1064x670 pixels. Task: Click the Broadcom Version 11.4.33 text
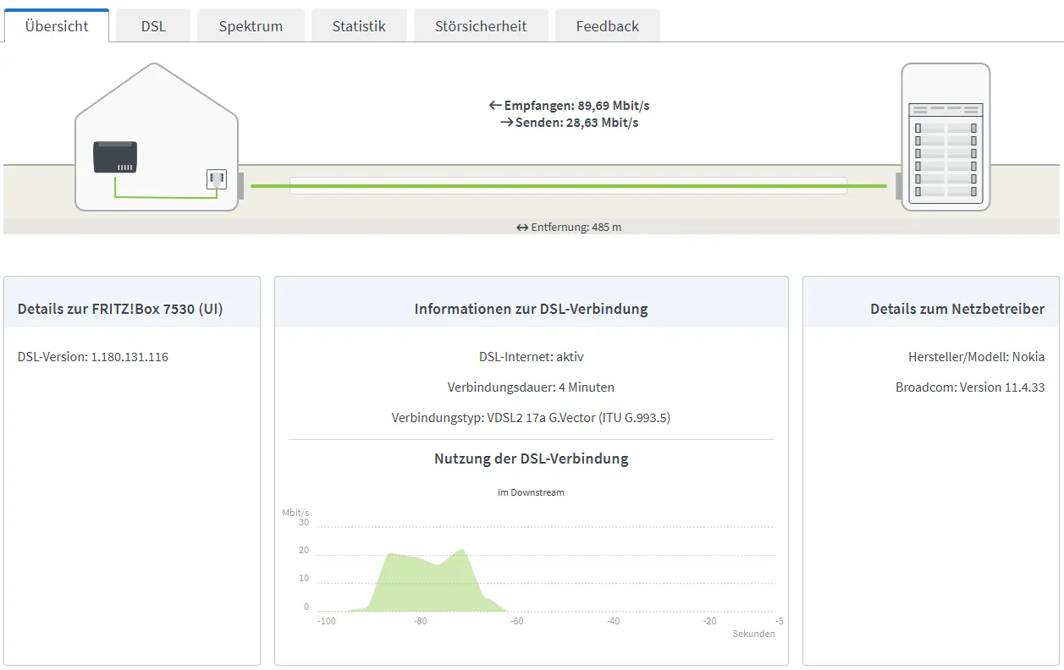[x=970, y=387]
